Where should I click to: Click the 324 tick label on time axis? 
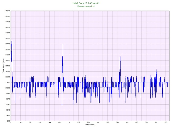[x=98, y=122]
